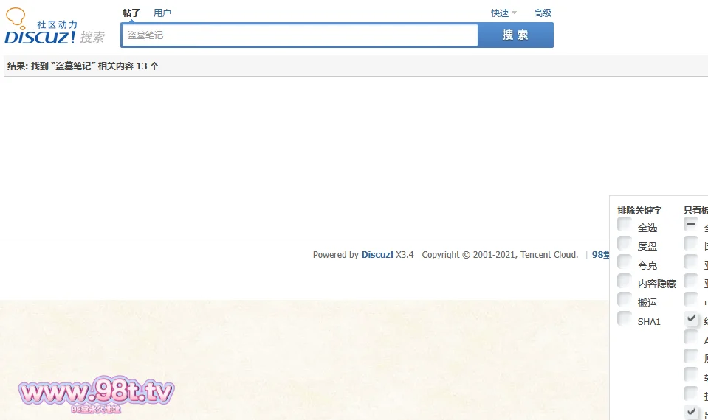Toggle the 内容隐藏 checkbox
Screen dimensions: 708x420
click(x=625, y=281)
